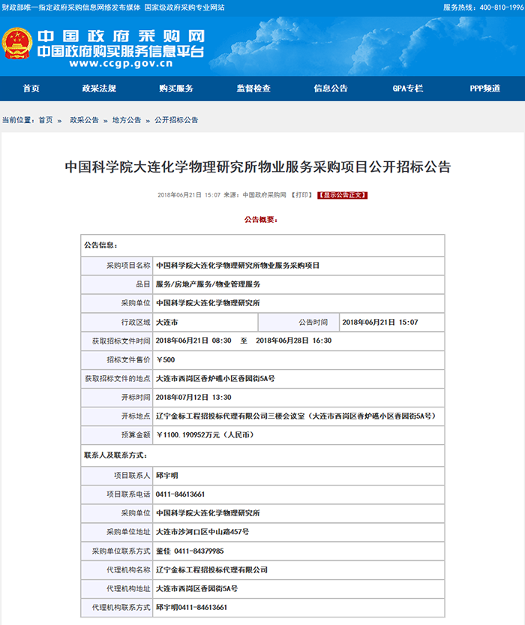Click the 政采公告 breadcrumb link
Screen dimensions: 525x625
pyautogui.click(x=84, y=120)
